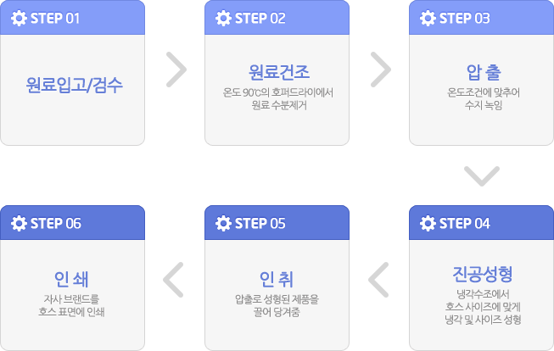Select the STEP 04 header label
The image size is (554, 351).
tap(465, 224)
